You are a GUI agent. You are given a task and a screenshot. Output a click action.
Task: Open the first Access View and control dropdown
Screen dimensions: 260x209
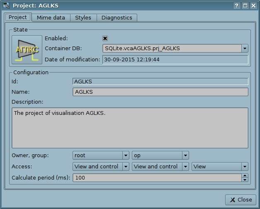[126, 167]
